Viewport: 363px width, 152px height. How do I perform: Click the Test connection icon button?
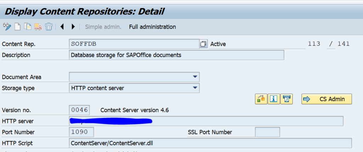point(261,99)
